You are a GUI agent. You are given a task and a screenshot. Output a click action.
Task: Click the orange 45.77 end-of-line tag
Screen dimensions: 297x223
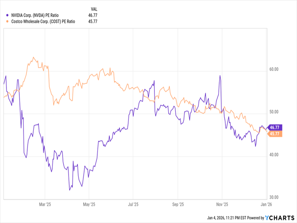(275, 133)
